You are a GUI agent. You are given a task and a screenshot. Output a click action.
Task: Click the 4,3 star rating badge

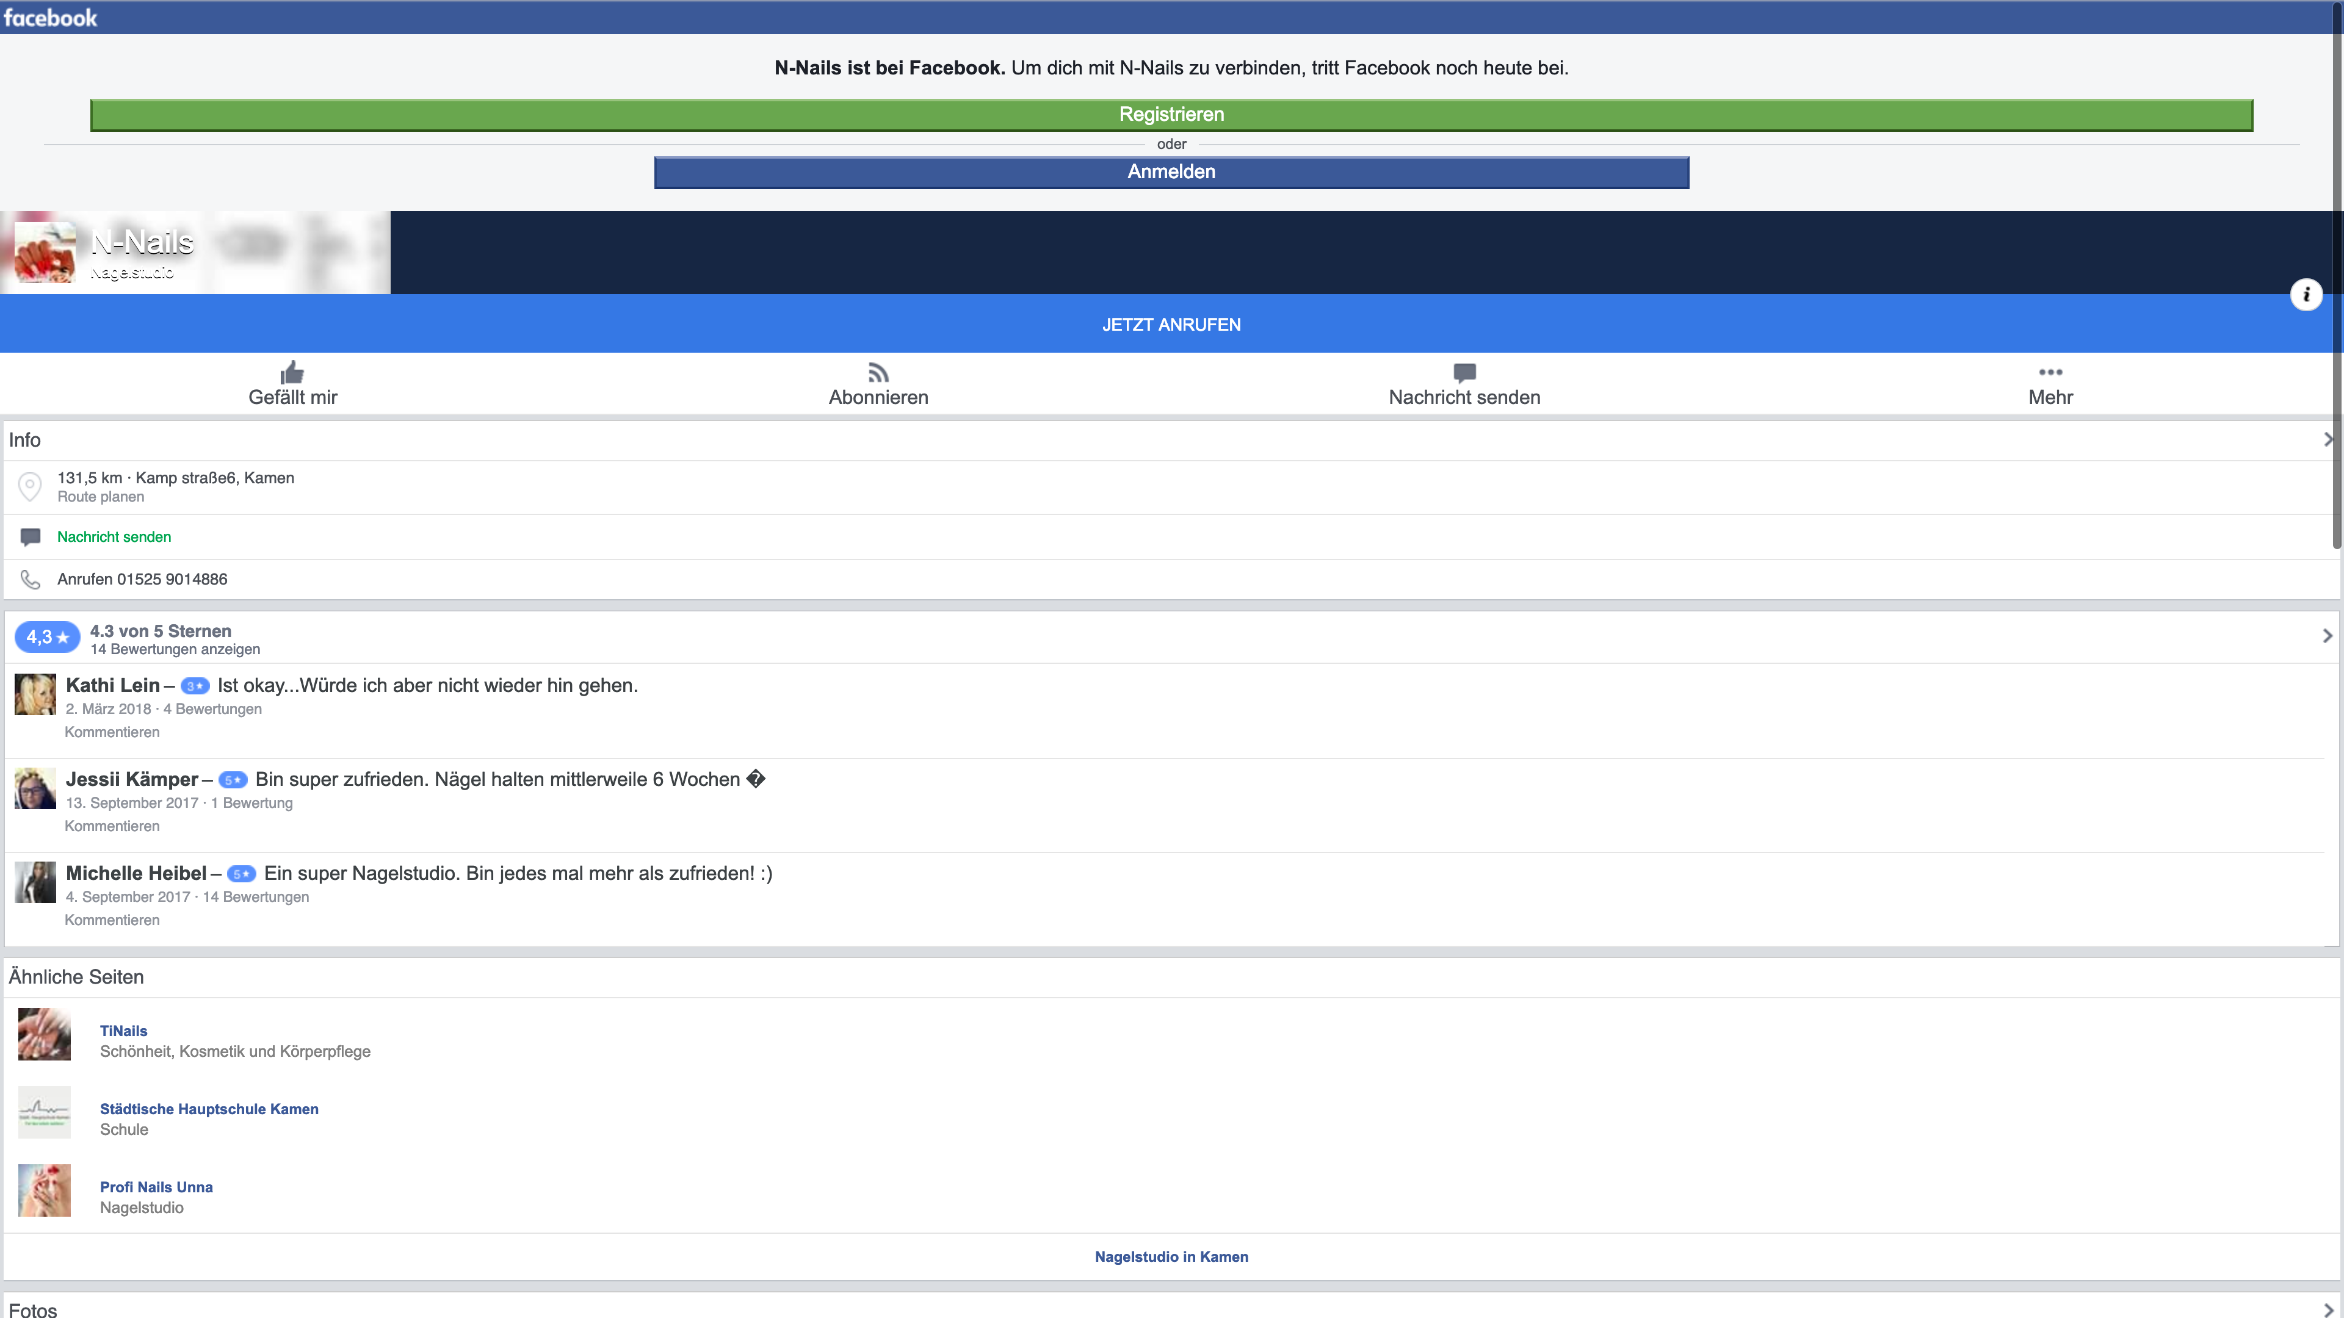[46, 638]
